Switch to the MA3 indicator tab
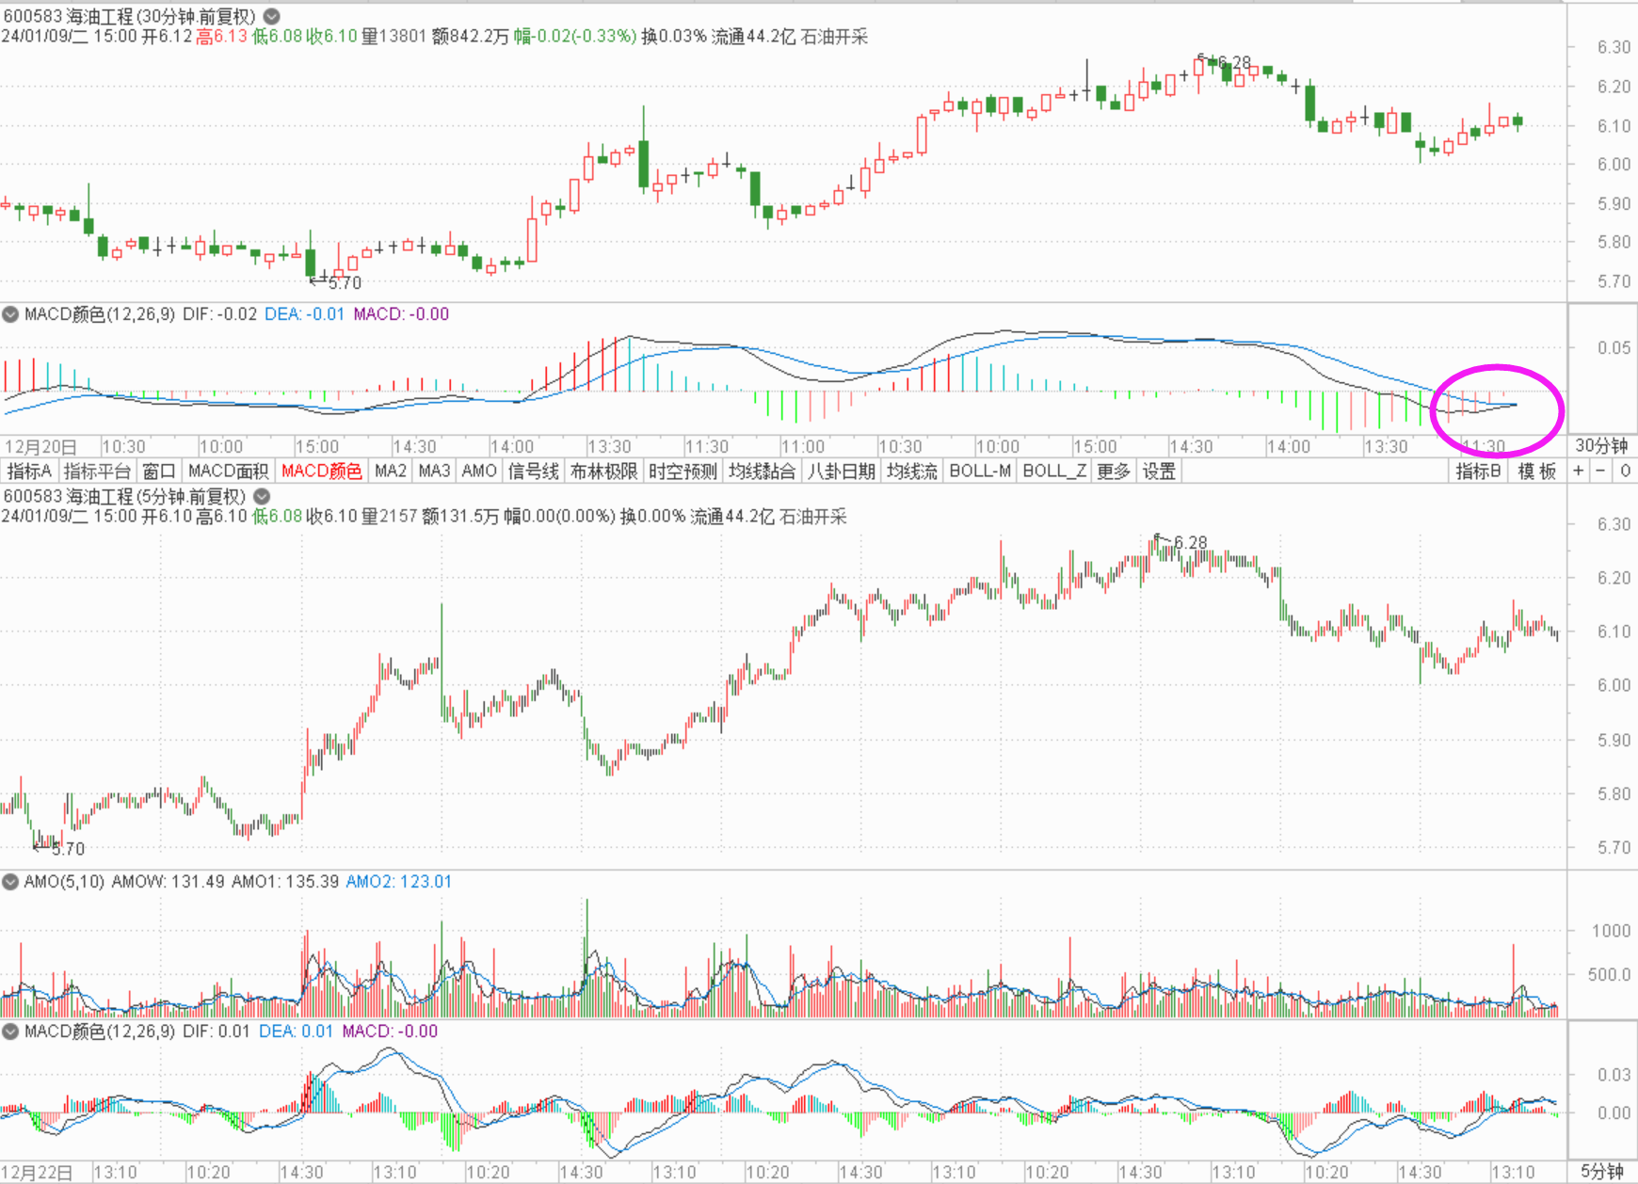This screenshot has height=1184, width=1638. (434, 472)
